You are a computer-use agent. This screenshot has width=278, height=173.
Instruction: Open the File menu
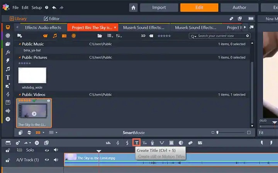pyautogui.click(x=15, y=7)
